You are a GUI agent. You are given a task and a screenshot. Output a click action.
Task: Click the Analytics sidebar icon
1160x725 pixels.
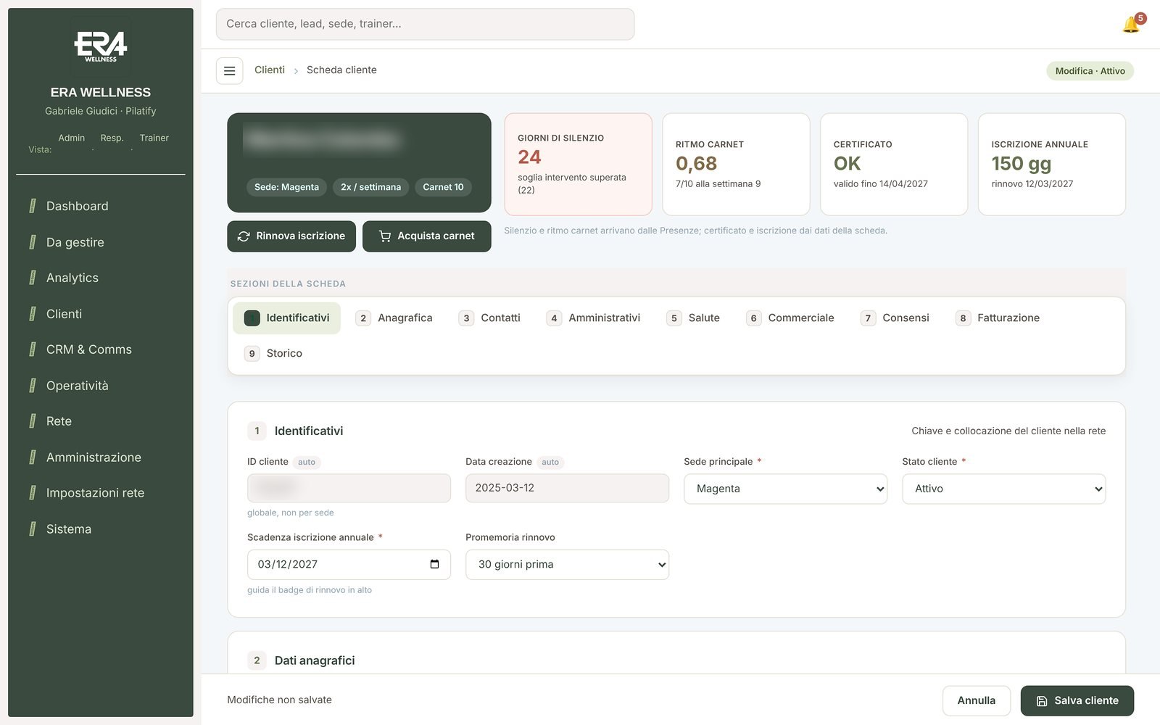[x=32, y=278]
